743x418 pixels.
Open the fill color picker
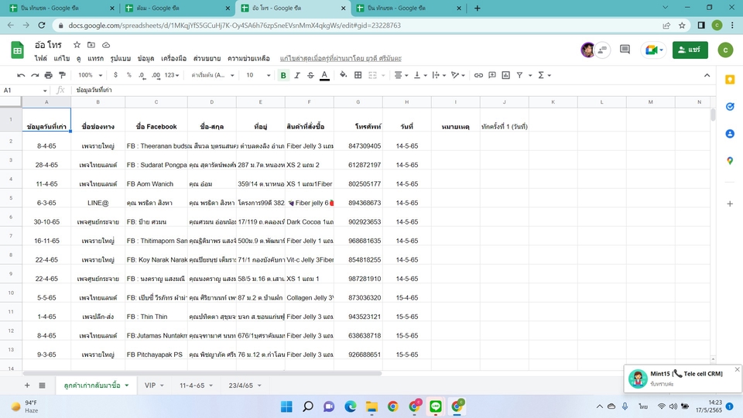(x=343, y=75)
